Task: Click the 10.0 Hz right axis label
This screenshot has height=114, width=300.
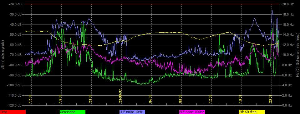Action: (287, 55)
